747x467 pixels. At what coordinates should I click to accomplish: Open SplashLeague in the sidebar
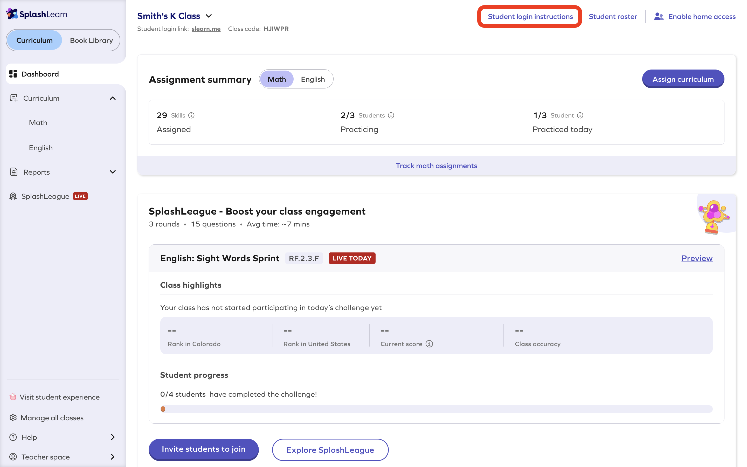[x=45, y=196]
